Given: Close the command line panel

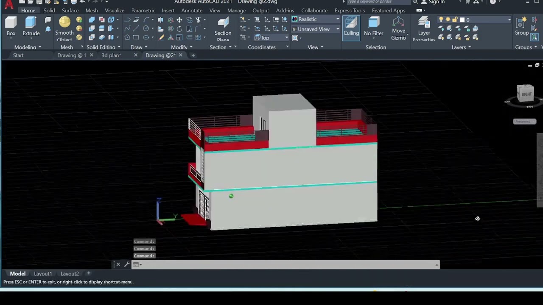Looking at the screenshot, I should pyautogui.click(x=118, y=264).
